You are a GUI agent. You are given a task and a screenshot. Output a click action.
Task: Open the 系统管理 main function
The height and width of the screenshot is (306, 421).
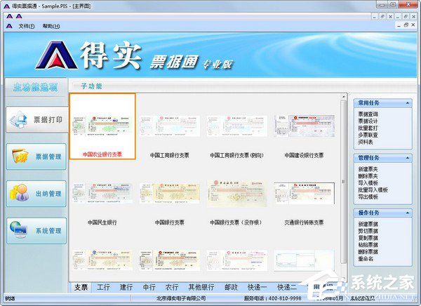coord(36,230)
